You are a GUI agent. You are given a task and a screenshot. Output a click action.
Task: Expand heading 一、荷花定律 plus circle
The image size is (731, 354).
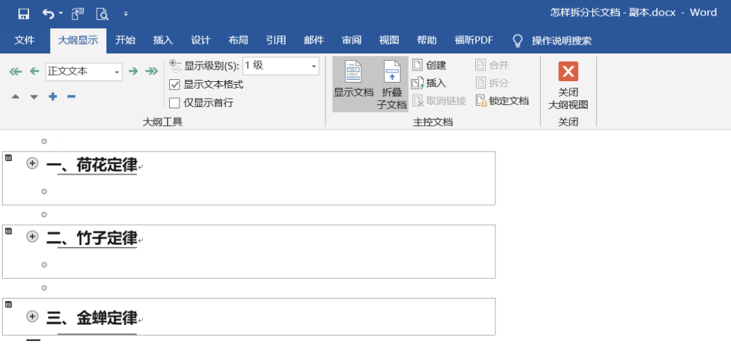point(32,163)
